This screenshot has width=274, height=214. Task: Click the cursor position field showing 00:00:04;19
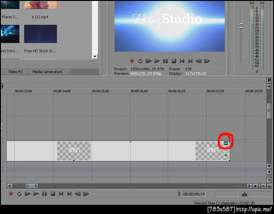pos(194,194)
